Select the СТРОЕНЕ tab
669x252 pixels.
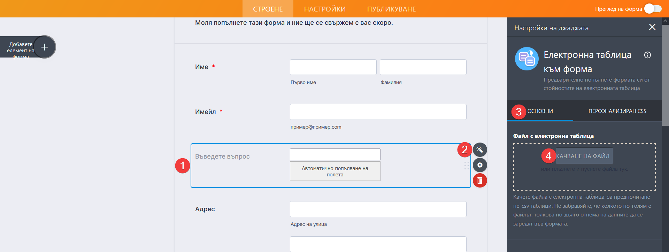pos(268,9)
